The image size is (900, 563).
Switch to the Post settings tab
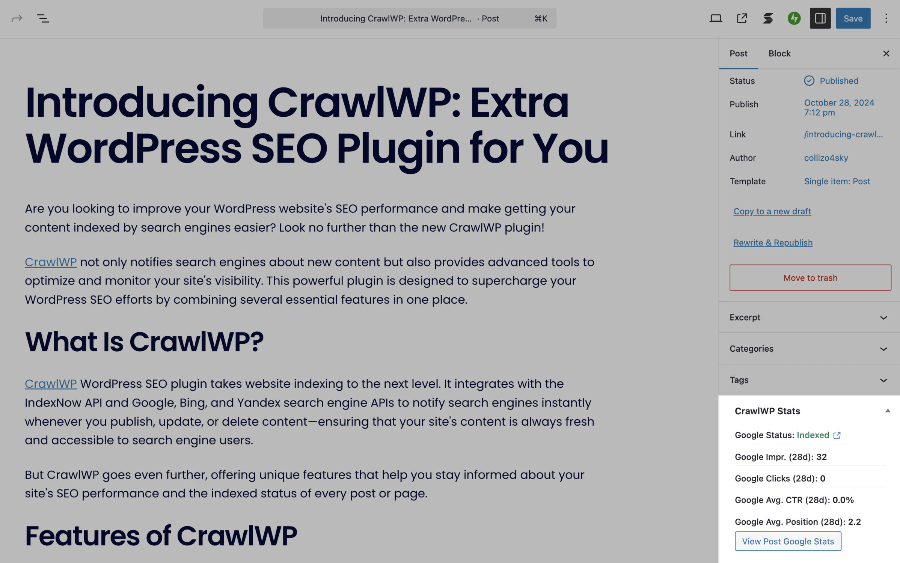coord(739,53)
